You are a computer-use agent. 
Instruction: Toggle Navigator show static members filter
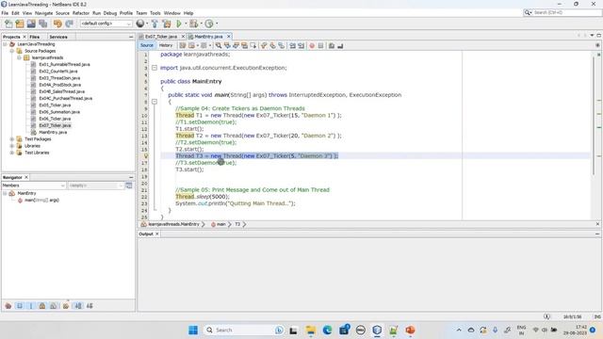tap(31, 306)
